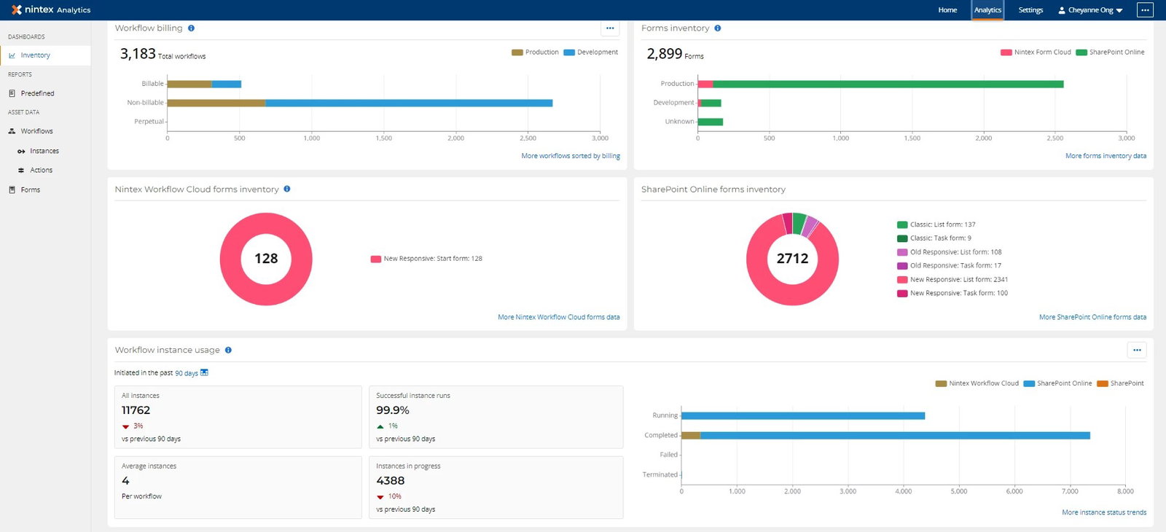Click the Predefined reports icon
This screenshot has height=532, width=1166.
click(x=12, y=93)
